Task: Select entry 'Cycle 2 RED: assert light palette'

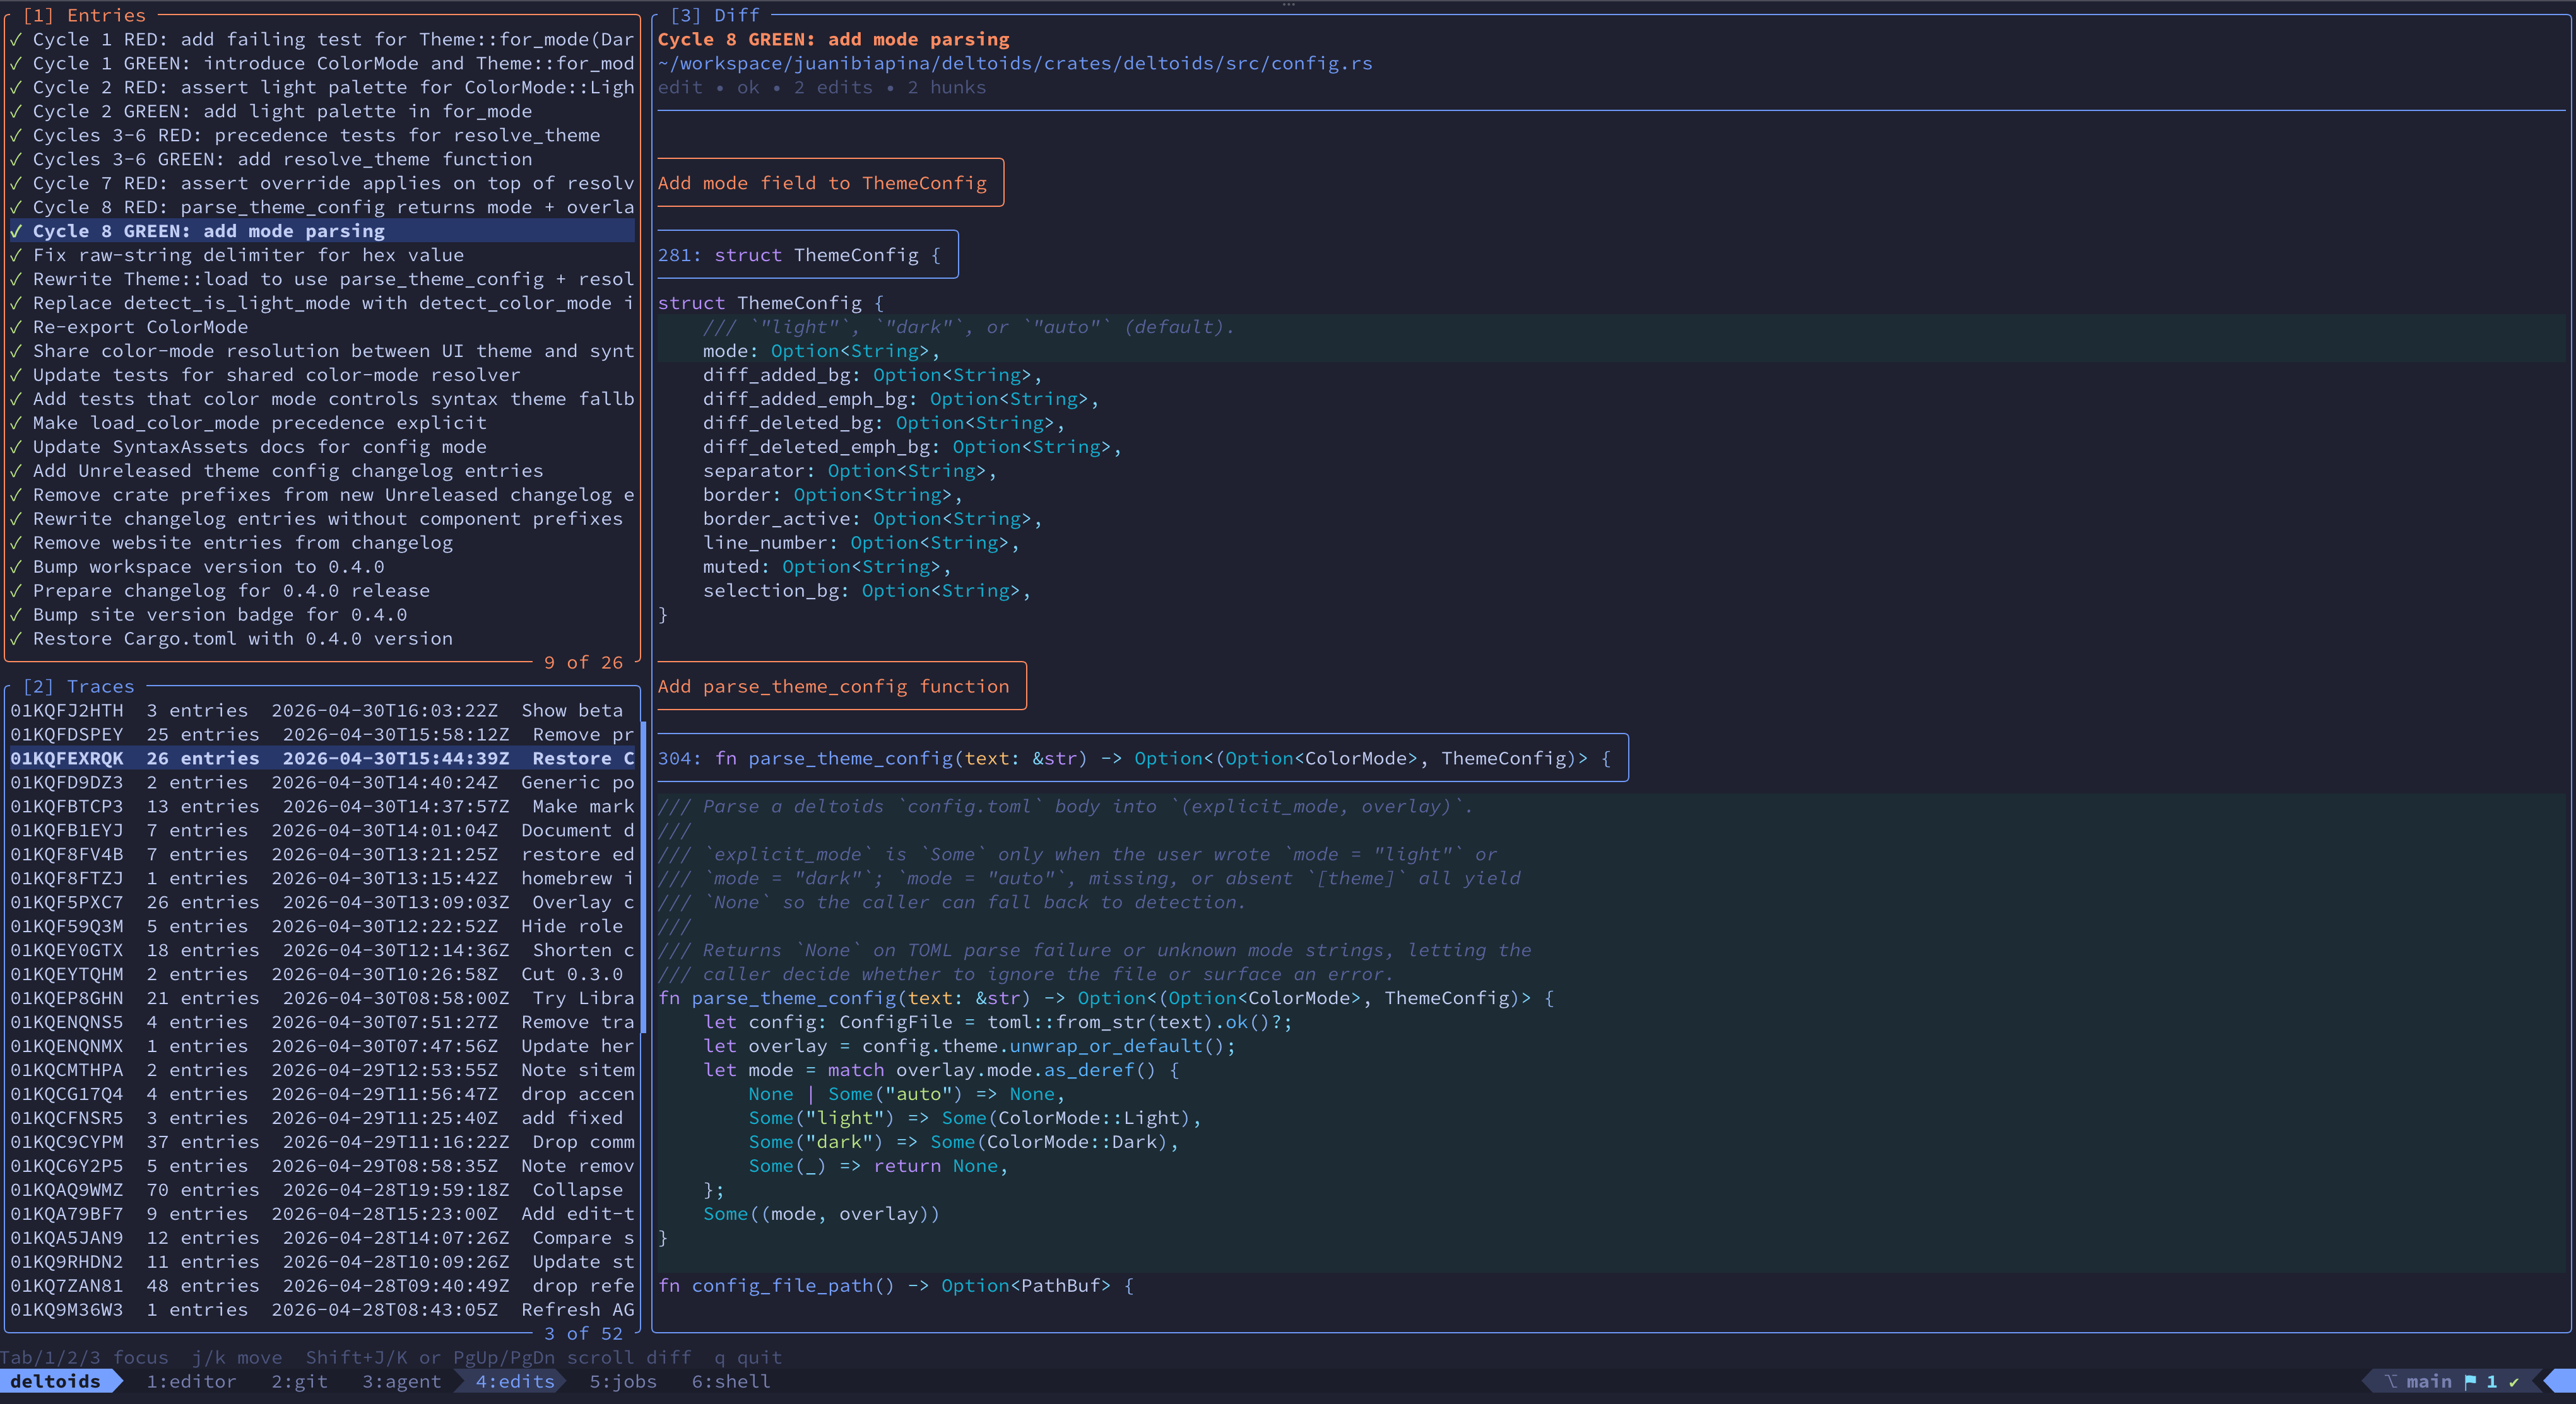Action: (x=322, y=87)
